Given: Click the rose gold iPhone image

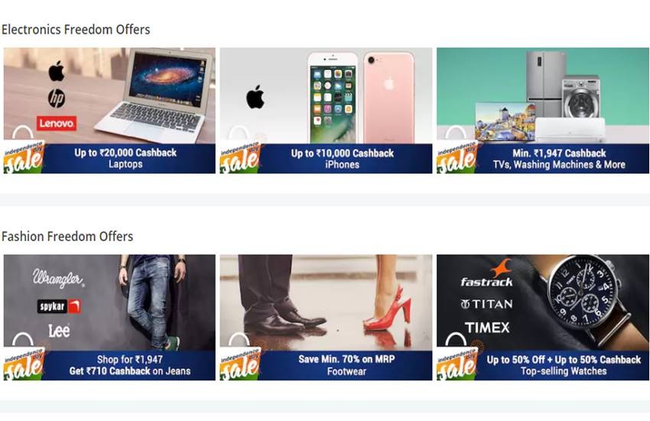Looking at the screenshot, I should coord(388,98).
